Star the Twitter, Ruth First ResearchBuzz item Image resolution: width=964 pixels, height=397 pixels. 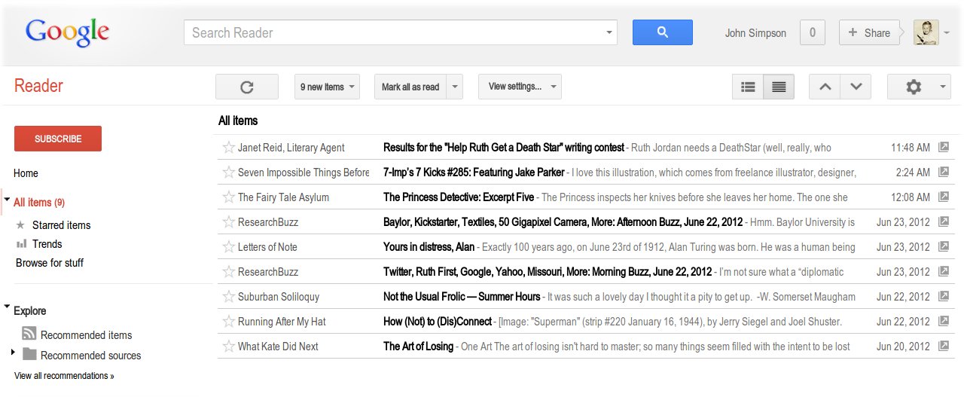[x=229, y=271]
